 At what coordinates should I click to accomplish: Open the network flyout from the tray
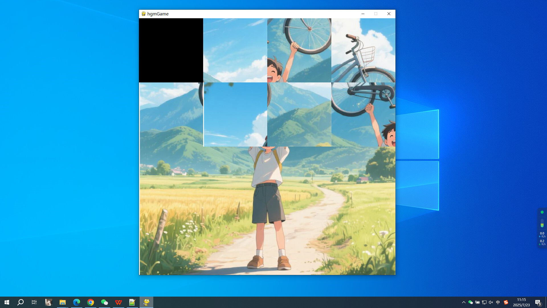tap(484, 302)
